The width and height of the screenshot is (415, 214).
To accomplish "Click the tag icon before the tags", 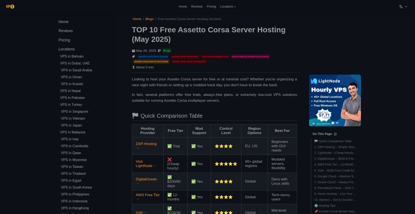I will [x=133, y=57].
